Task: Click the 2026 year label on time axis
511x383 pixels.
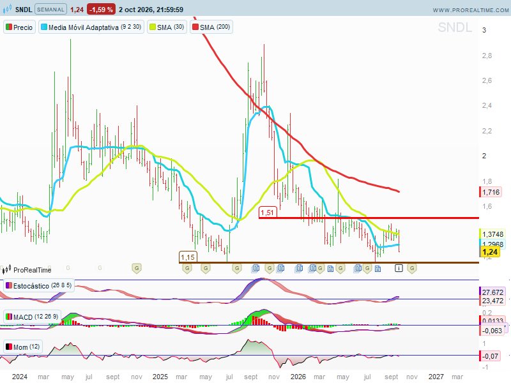Action: pos(298,377)
